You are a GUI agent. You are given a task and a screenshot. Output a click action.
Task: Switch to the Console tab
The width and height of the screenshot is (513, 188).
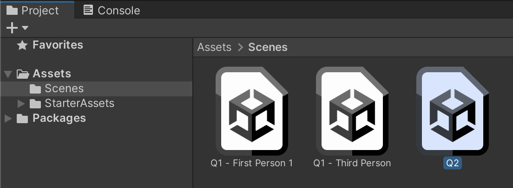click(112, 10)
